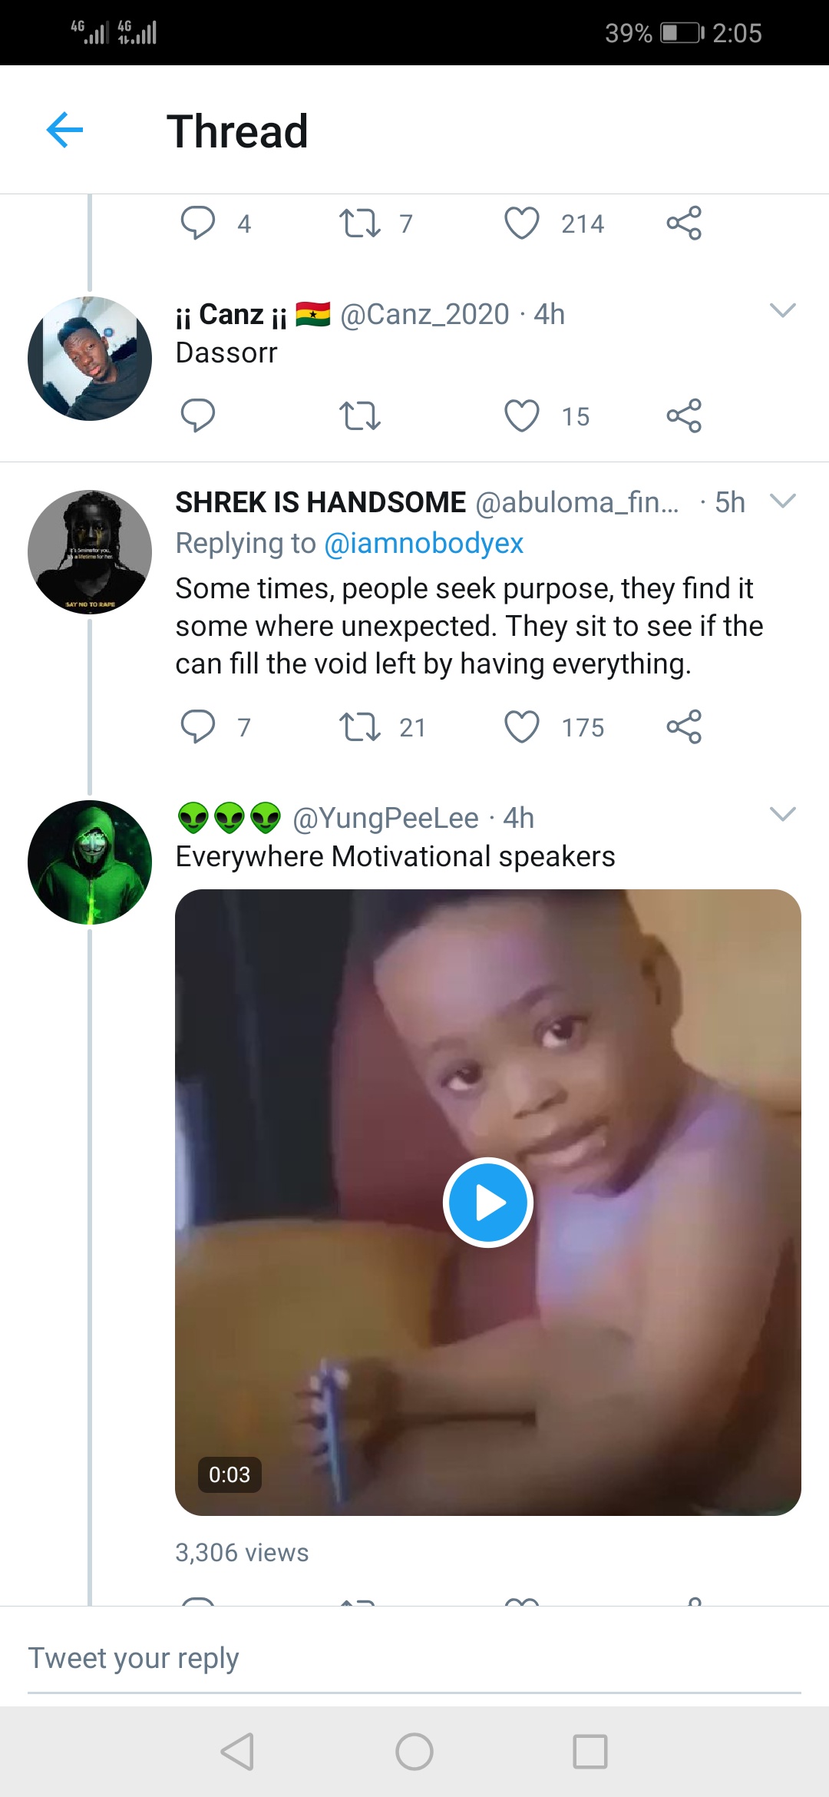Retweet the tweet with 21 retweets
The width and height of the screenshot is (829, 1797).
pos(359,726)
